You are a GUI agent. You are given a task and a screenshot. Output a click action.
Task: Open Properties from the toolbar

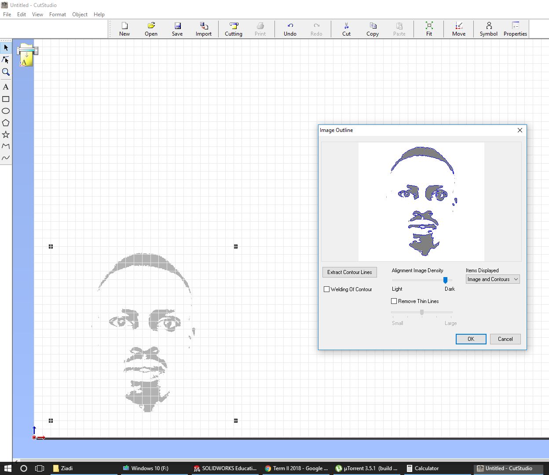[x=515, y=29]
